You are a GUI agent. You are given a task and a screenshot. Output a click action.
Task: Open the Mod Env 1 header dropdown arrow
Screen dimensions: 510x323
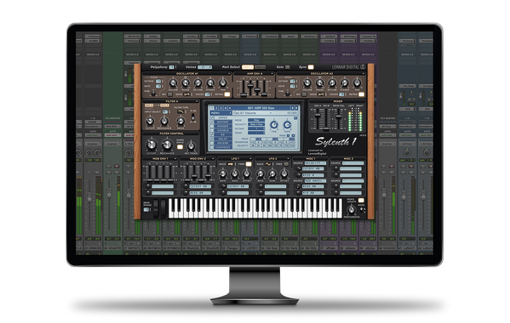tap(175, 159)
